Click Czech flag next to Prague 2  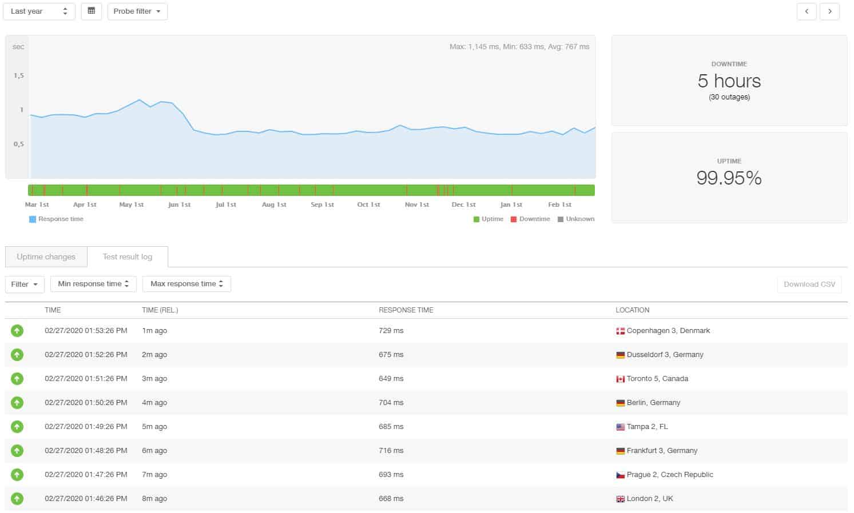pyautogui.click(x=620, y=475)
